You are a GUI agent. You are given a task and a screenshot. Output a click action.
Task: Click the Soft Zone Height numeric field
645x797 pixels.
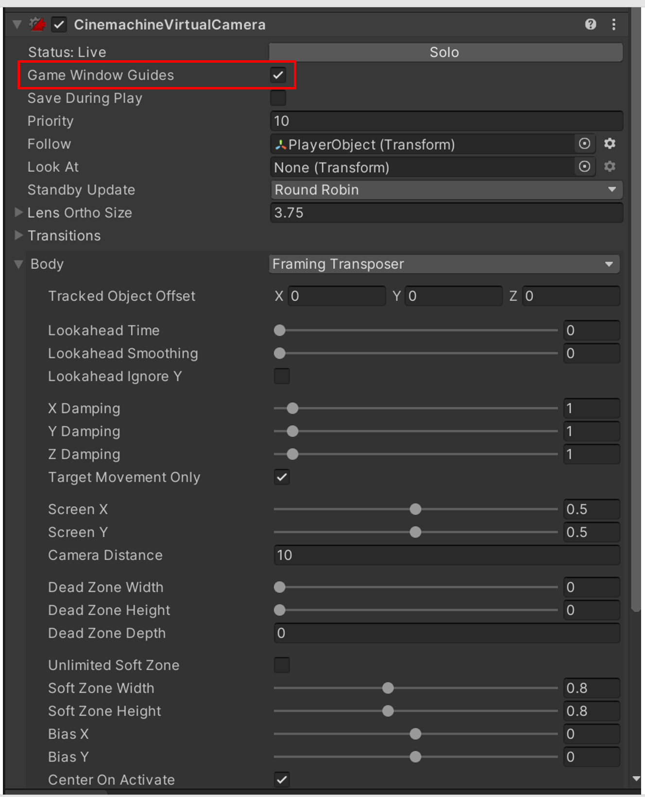592,711
